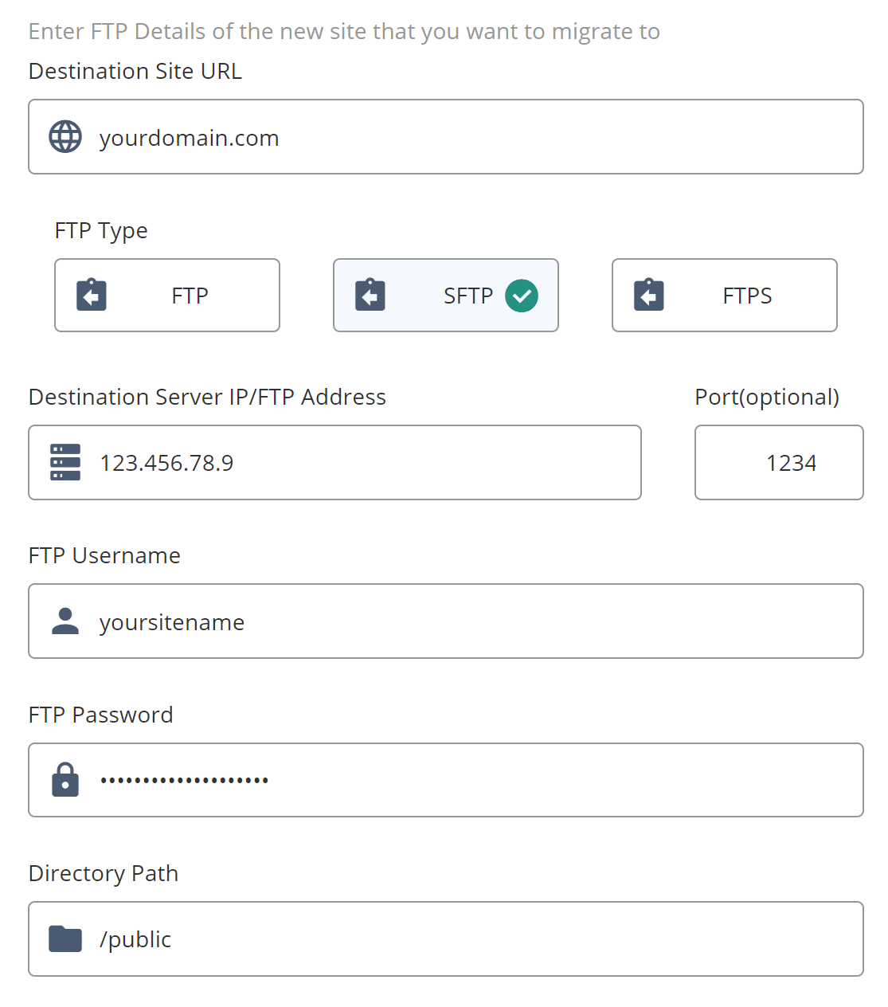
Task: Select FTP as the FTP type
Action: (x=167, y=295)
